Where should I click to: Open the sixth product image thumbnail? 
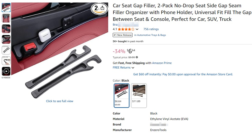click(6, 61)
